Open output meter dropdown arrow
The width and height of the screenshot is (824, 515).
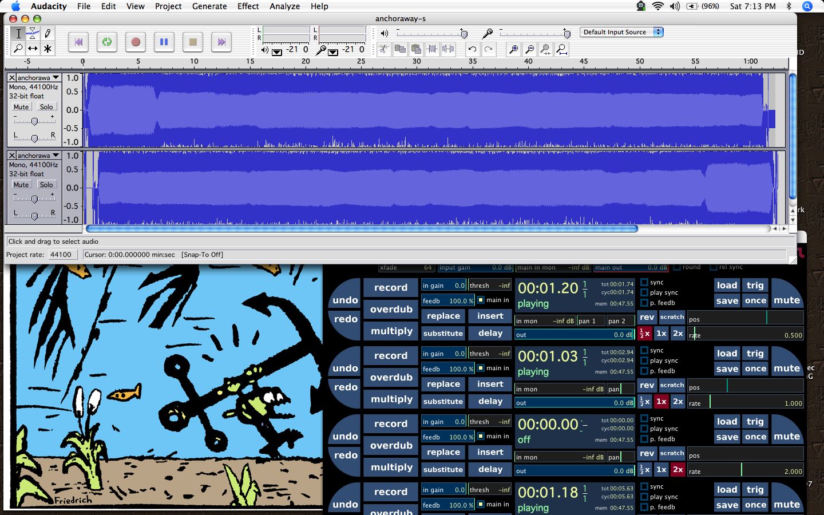pyautogui.click(x=277, y=51)
